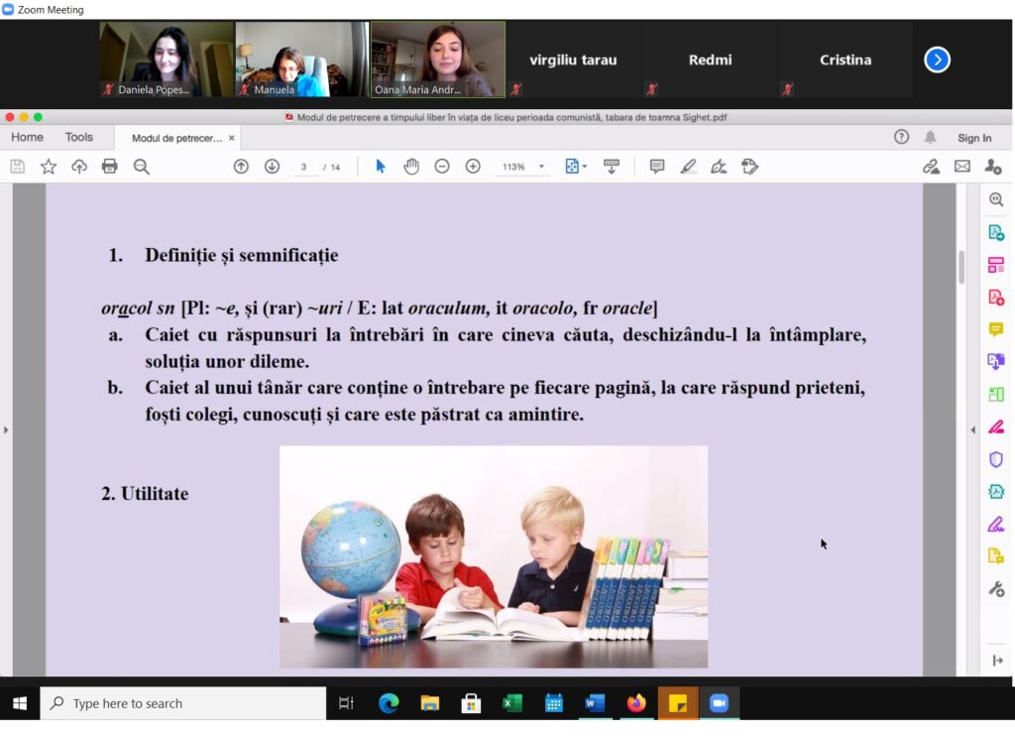This screenshot has width=1015, height=736.
Task: Go to previous page arrow
Action: [x=241, y=167]
